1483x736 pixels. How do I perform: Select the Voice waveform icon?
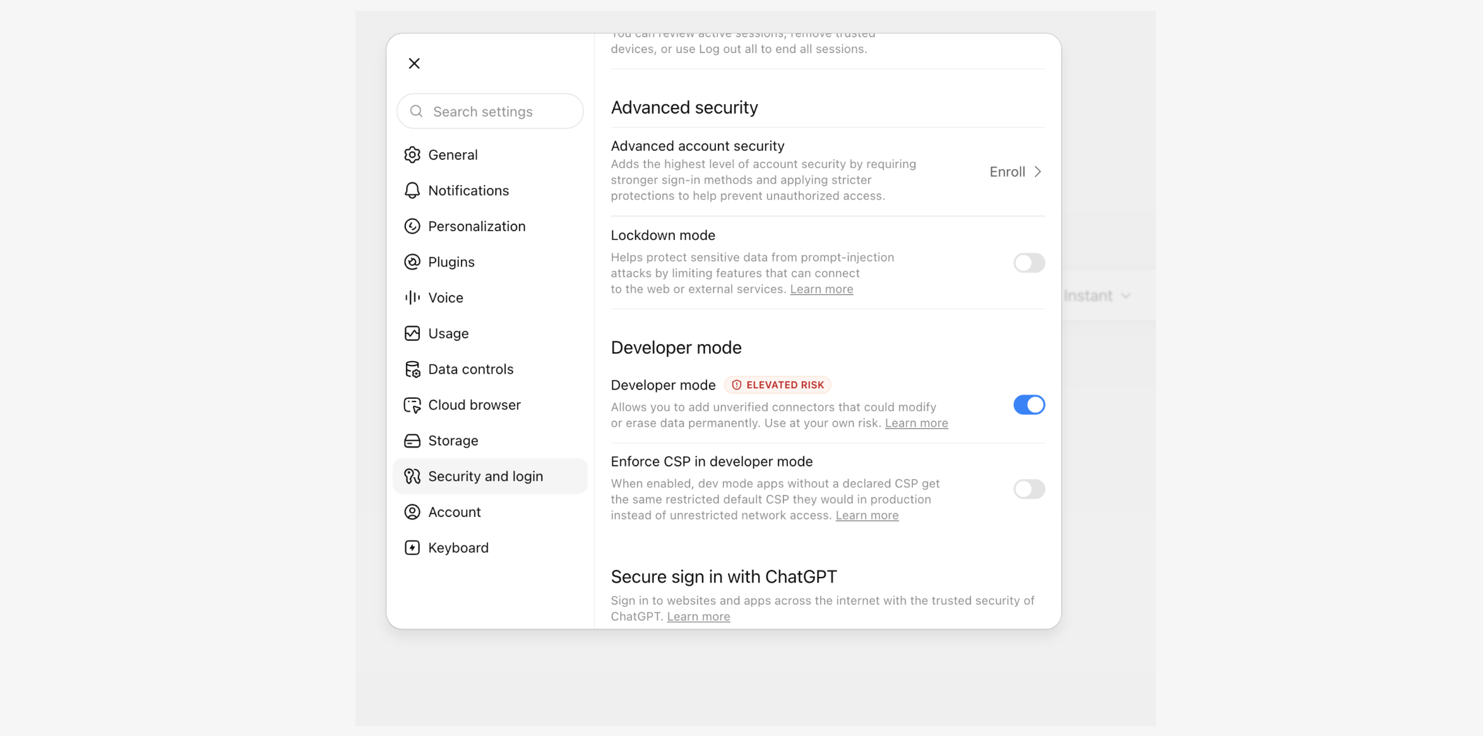tap(412, 297)
